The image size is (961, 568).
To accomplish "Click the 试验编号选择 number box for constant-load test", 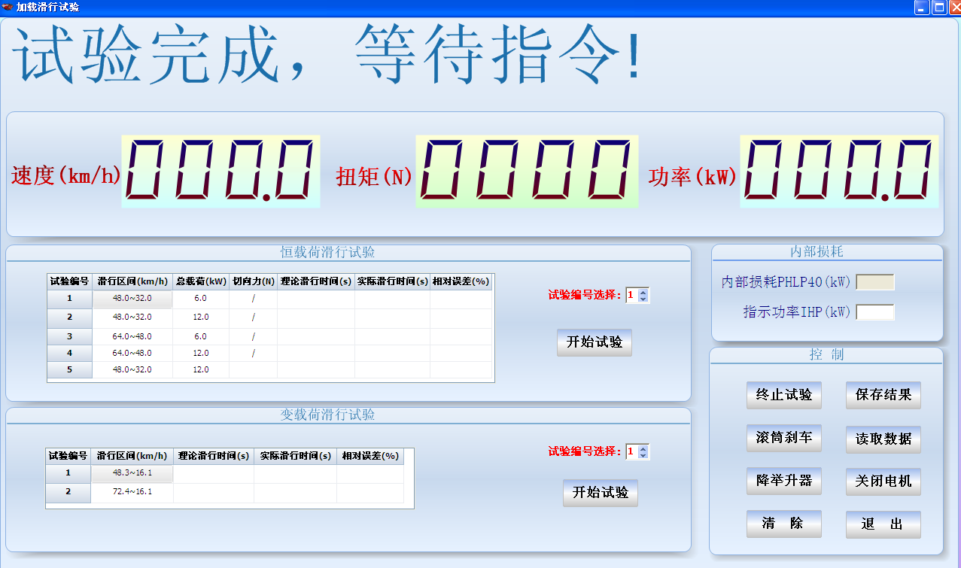I will [633, 295].
